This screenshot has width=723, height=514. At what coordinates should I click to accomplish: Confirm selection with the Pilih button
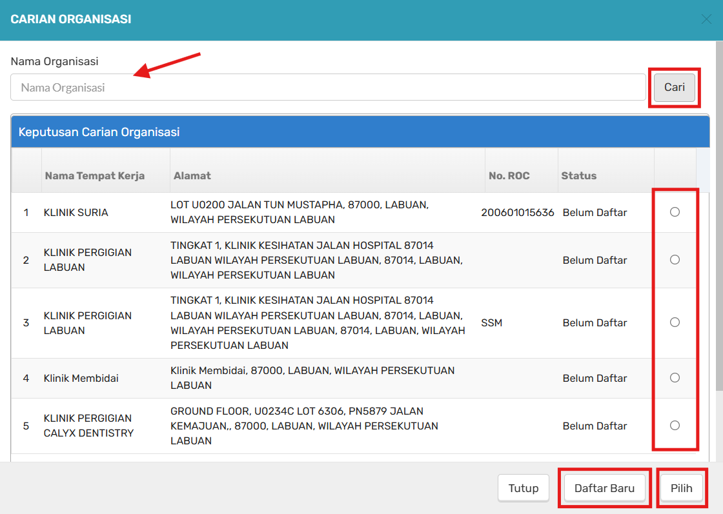click(681, 488)
